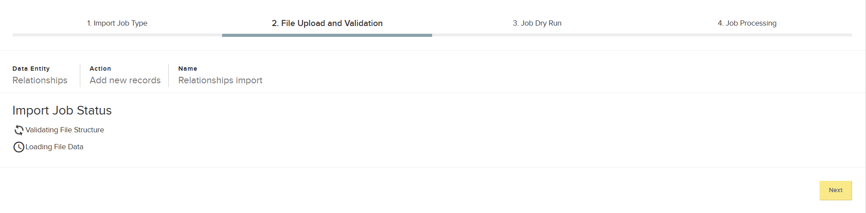
Task: Click the clock icon next to Loading File Data
Action: pos(19,147)
